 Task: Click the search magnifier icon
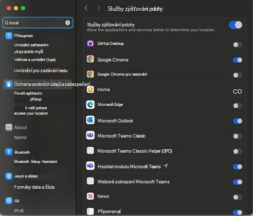(6, 23)
